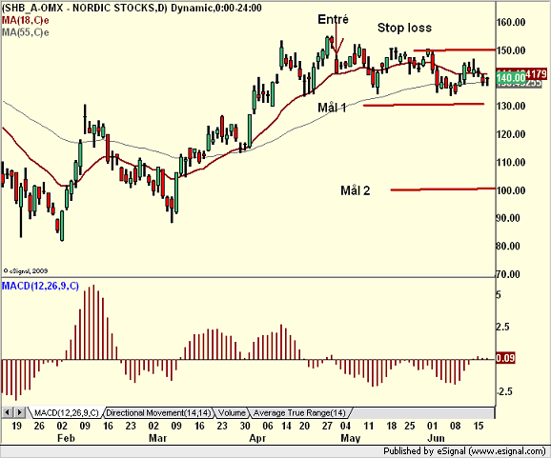Click the MA(55,C)e study label
Screen dimensions: 551x458
26,32
